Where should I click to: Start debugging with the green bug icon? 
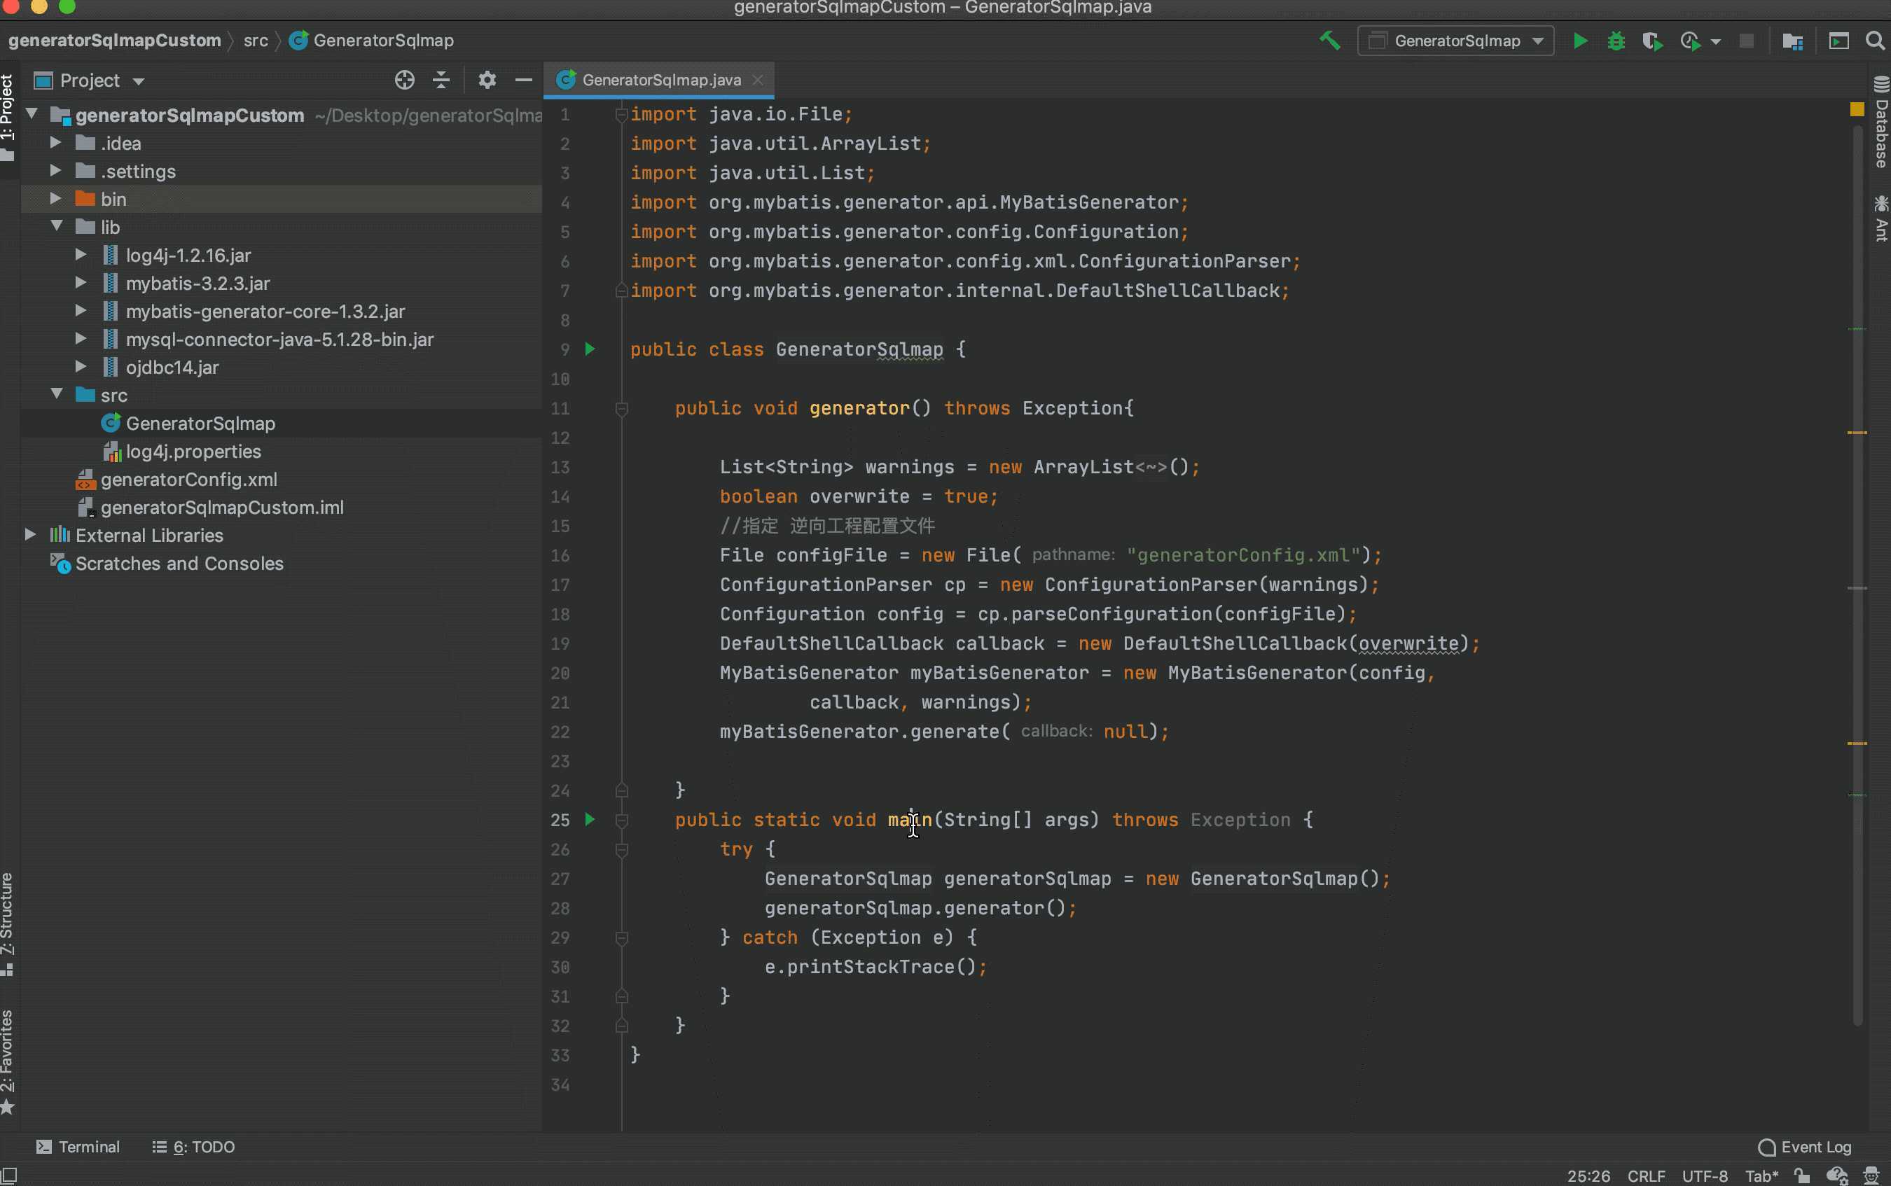point(1616,41)
